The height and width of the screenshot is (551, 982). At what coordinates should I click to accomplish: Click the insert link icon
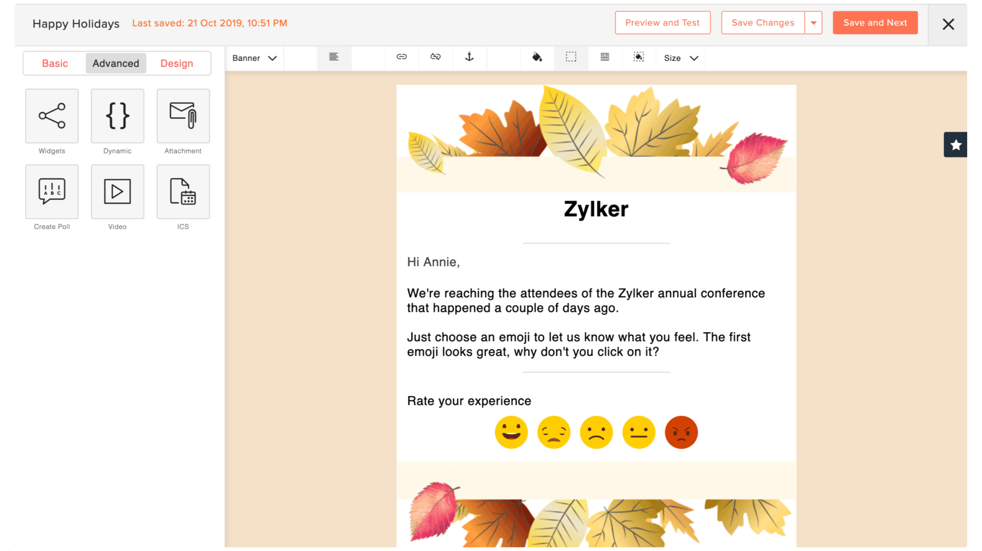(x=402, y=57)
